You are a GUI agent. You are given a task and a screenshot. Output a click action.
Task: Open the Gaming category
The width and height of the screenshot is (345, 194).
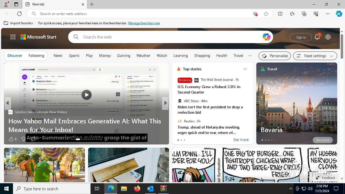click(x=124, y=56)
